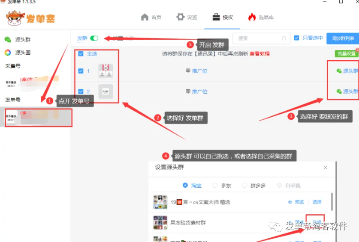Click the group avatar in row 2
Viewport: 359px width, 242px height.
[106, 91]
